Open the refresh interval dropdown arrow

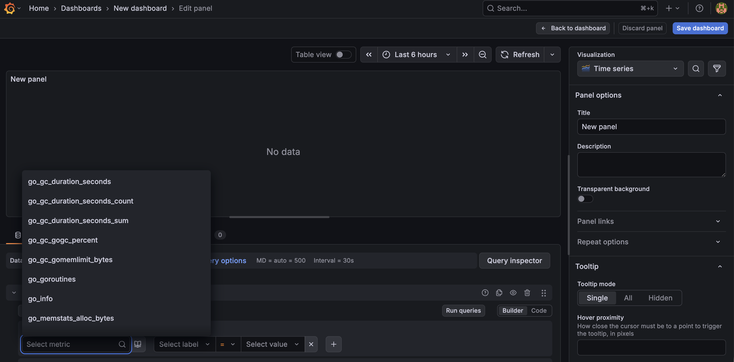[552, 54]
